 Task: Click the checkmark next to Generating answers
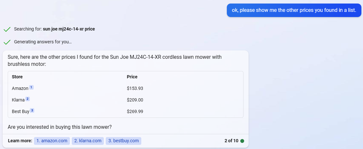[x=7, y=42]
